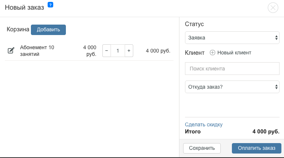
Task: Edit the Абонемент 10 занятий item
Action: [x=11, y=50]
